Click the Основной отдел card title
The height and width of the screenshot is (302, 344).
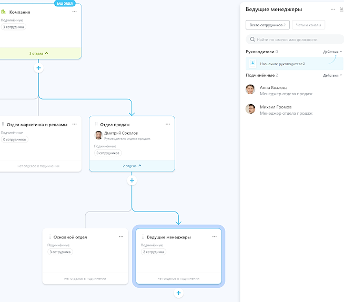(70, 237)
